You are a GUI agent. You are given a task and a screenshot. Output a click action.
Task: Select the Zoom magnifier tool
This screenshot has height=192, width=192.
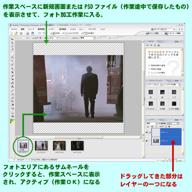click(12, 43)
